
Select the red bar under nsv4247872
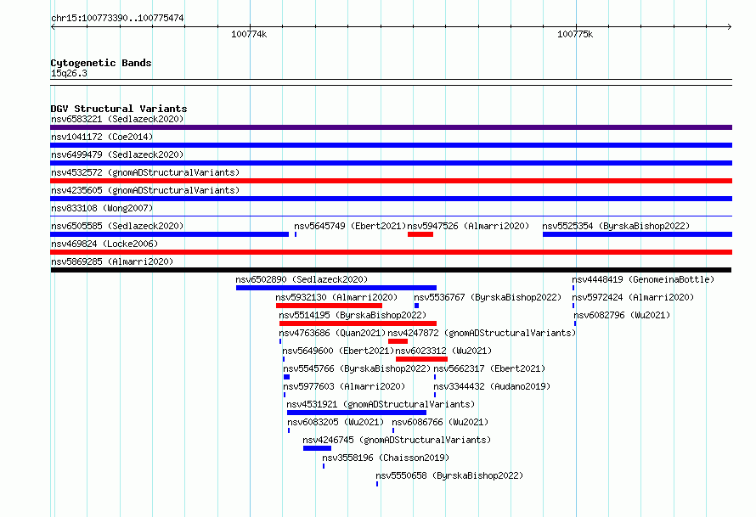(x=398, y=341)
